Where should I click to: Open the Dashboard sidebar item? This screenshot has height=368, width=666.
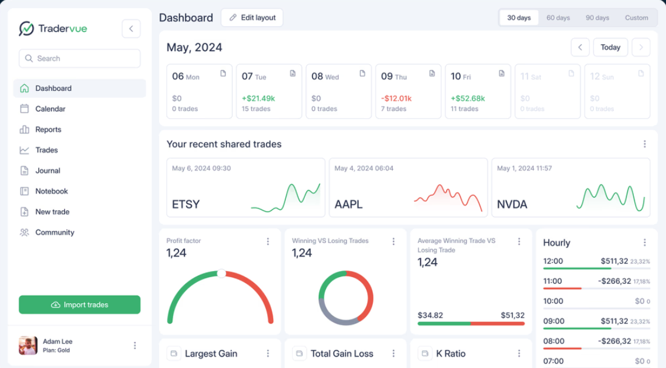pyautogui.click(x=80, y=88)
